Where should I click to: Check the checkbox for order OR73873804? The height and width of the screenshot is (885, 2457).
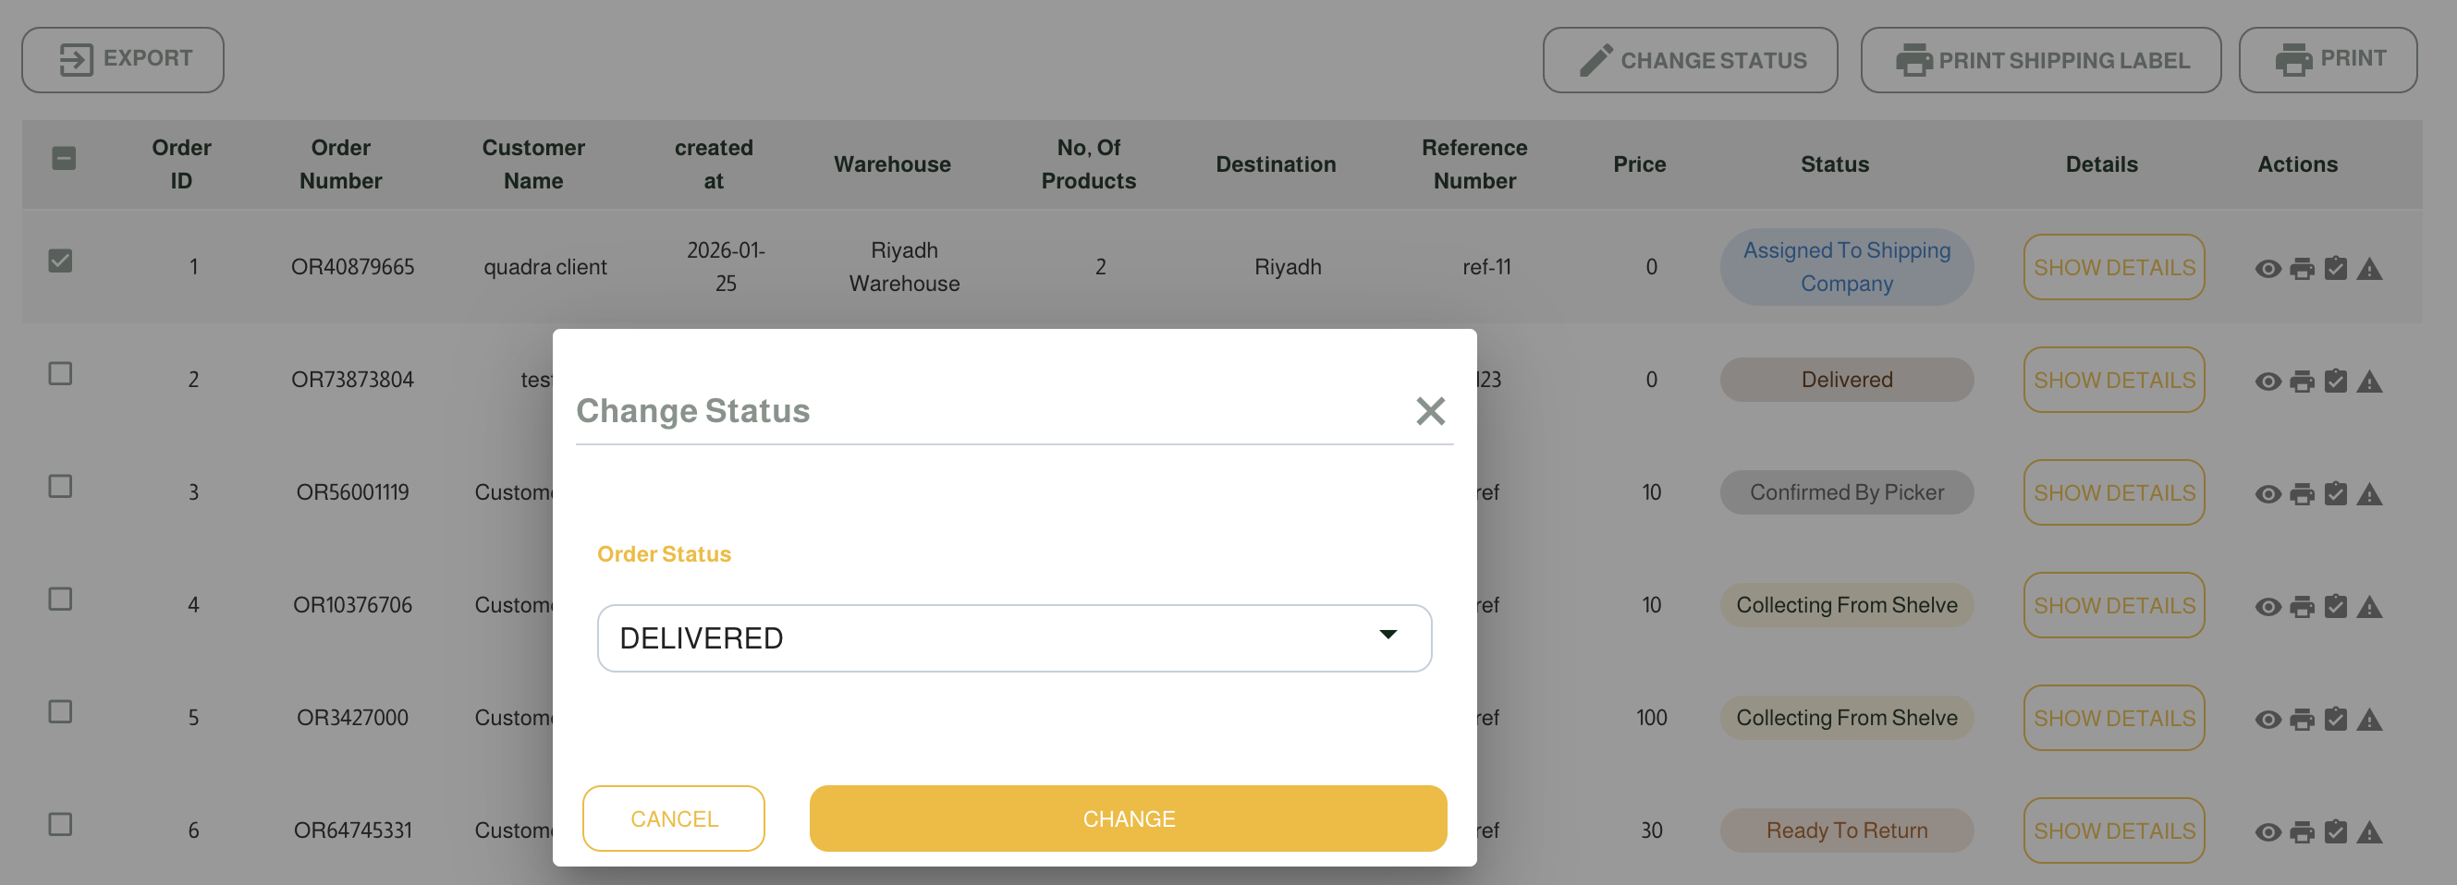click(x=60, y=373)
